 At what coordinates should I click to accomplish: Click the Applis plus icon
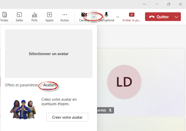point(49,15)
